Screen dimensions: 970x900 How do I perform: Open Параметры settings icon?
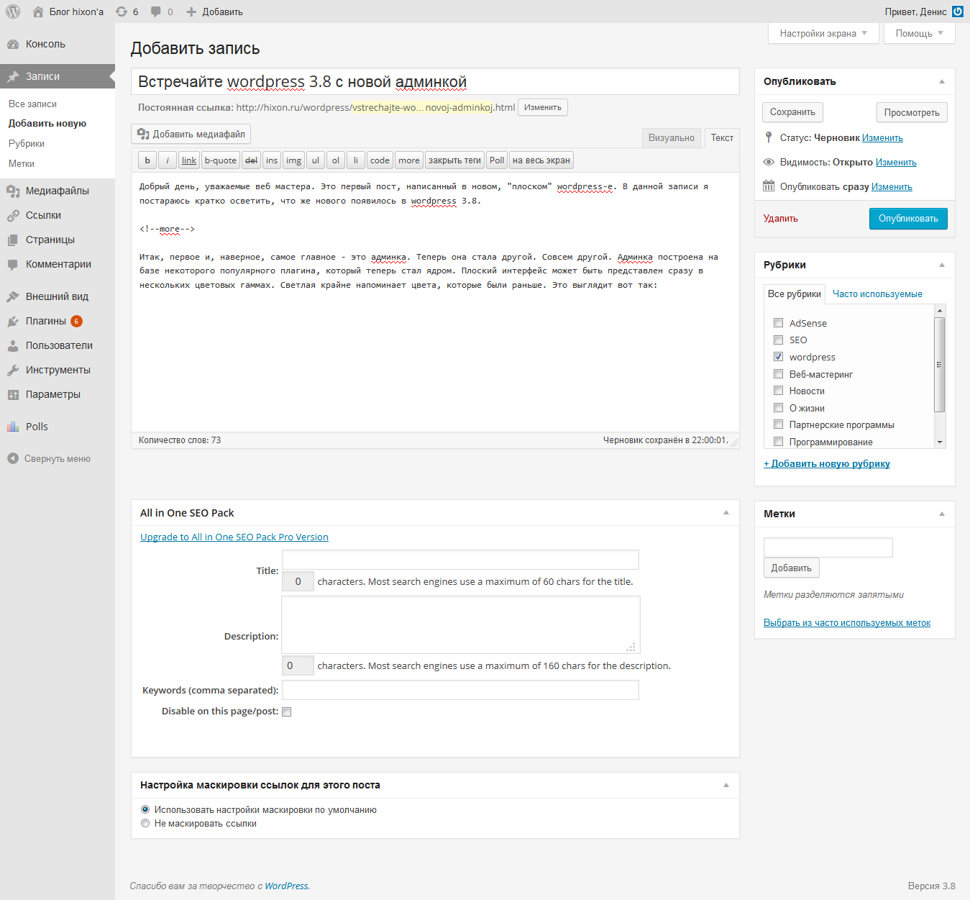click(x=13, y=394)
